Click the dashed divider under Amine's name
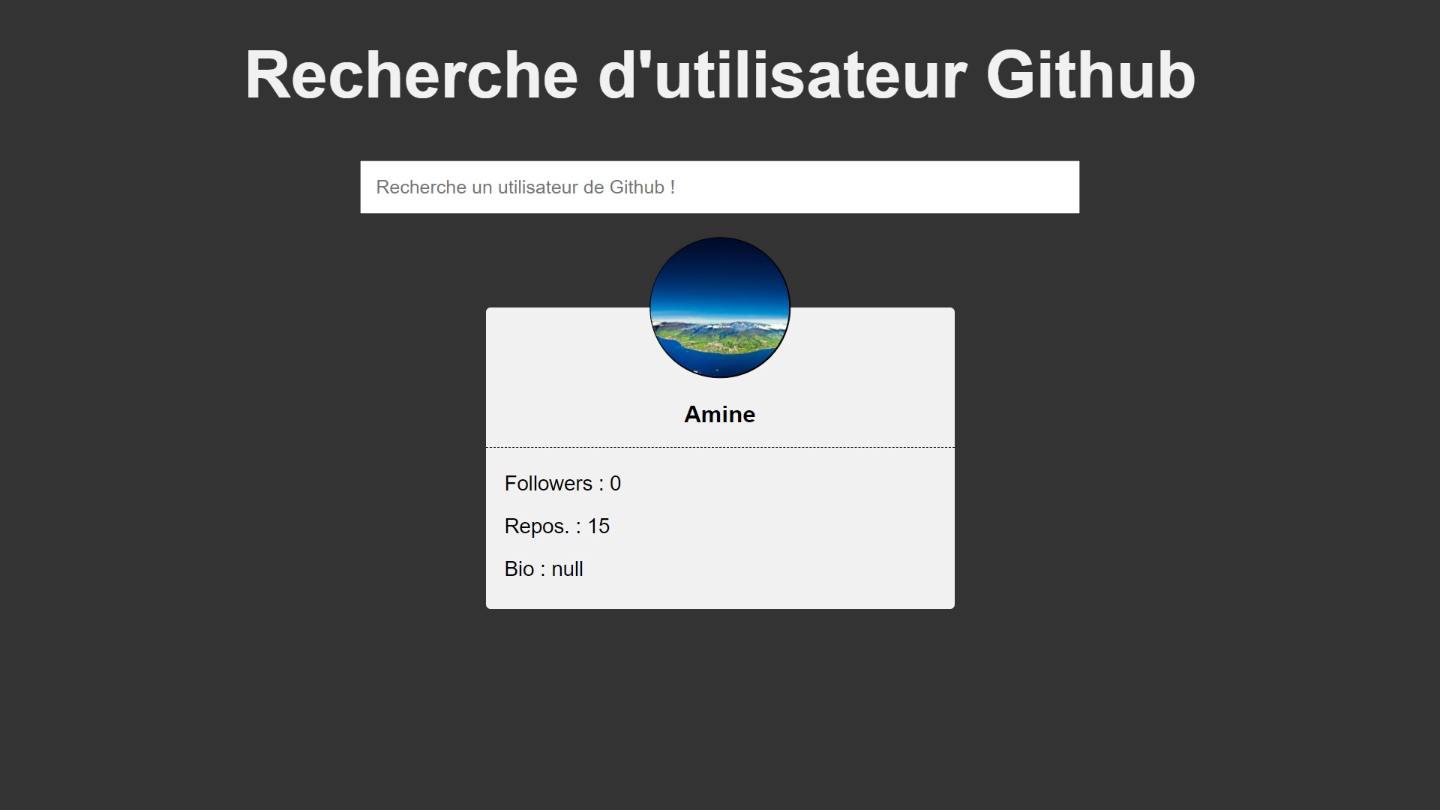Viewport: 1440px width, 810px height. click(719, 448)
